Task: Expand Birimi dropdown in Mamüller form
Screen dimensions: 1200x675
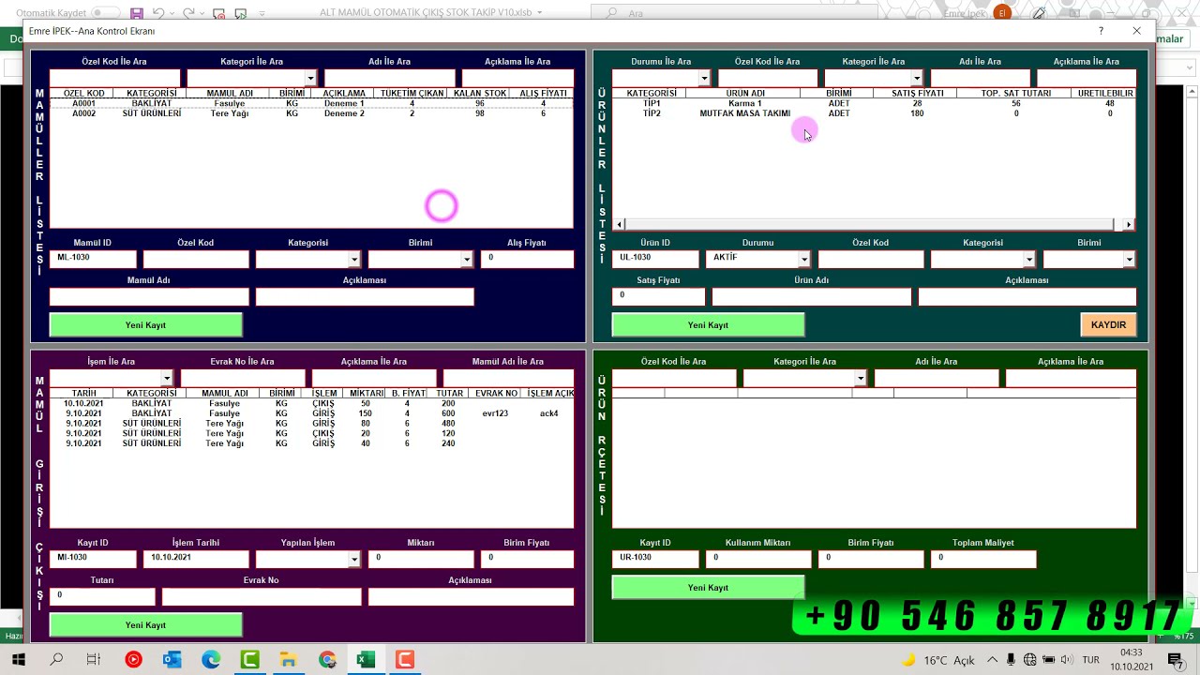Action: (x=467, y=260)
